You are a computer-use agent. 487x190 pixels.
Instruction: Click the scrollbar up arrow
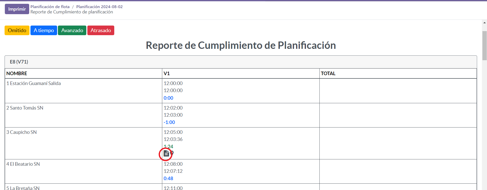pos(484,23)
